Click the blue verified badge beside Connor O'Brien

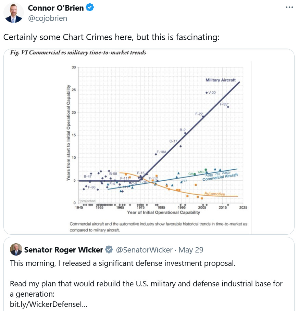90,8
